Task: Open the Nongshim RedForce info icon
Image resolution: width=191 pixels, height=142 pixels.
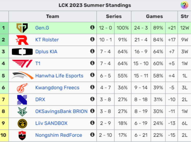Action: point(92,135)
